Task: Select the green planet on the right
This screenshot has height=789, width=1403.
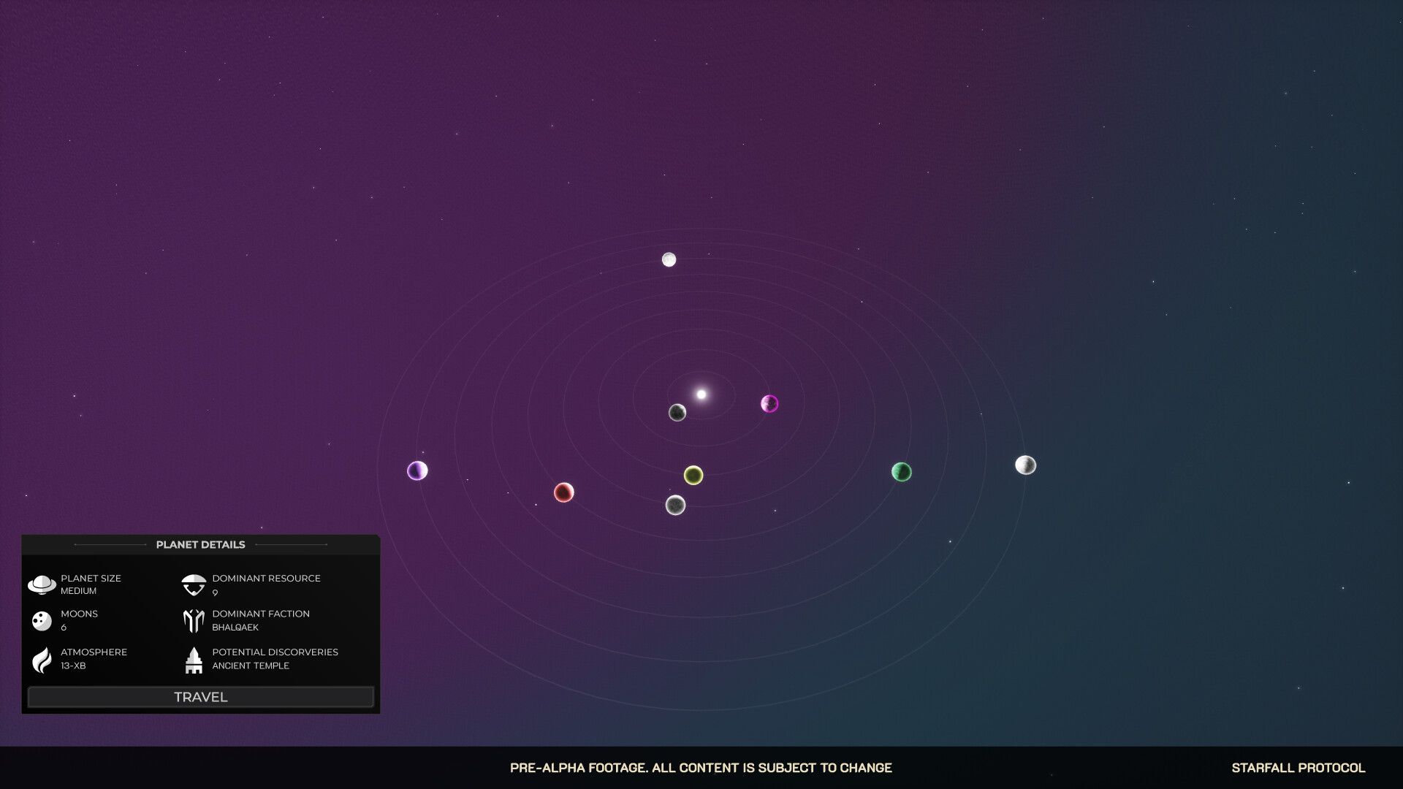Action: [902, 472]
